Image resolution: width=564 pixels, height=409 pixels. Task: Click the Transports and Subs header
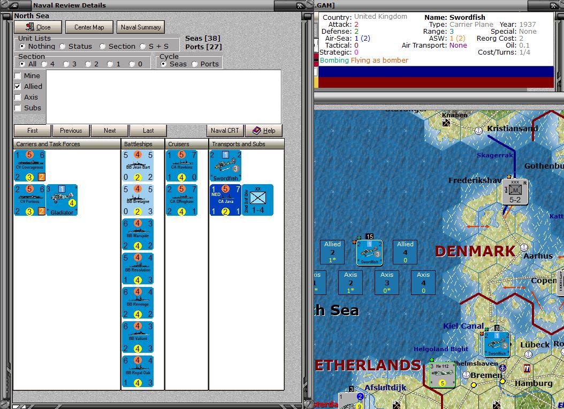click(246, 144)
